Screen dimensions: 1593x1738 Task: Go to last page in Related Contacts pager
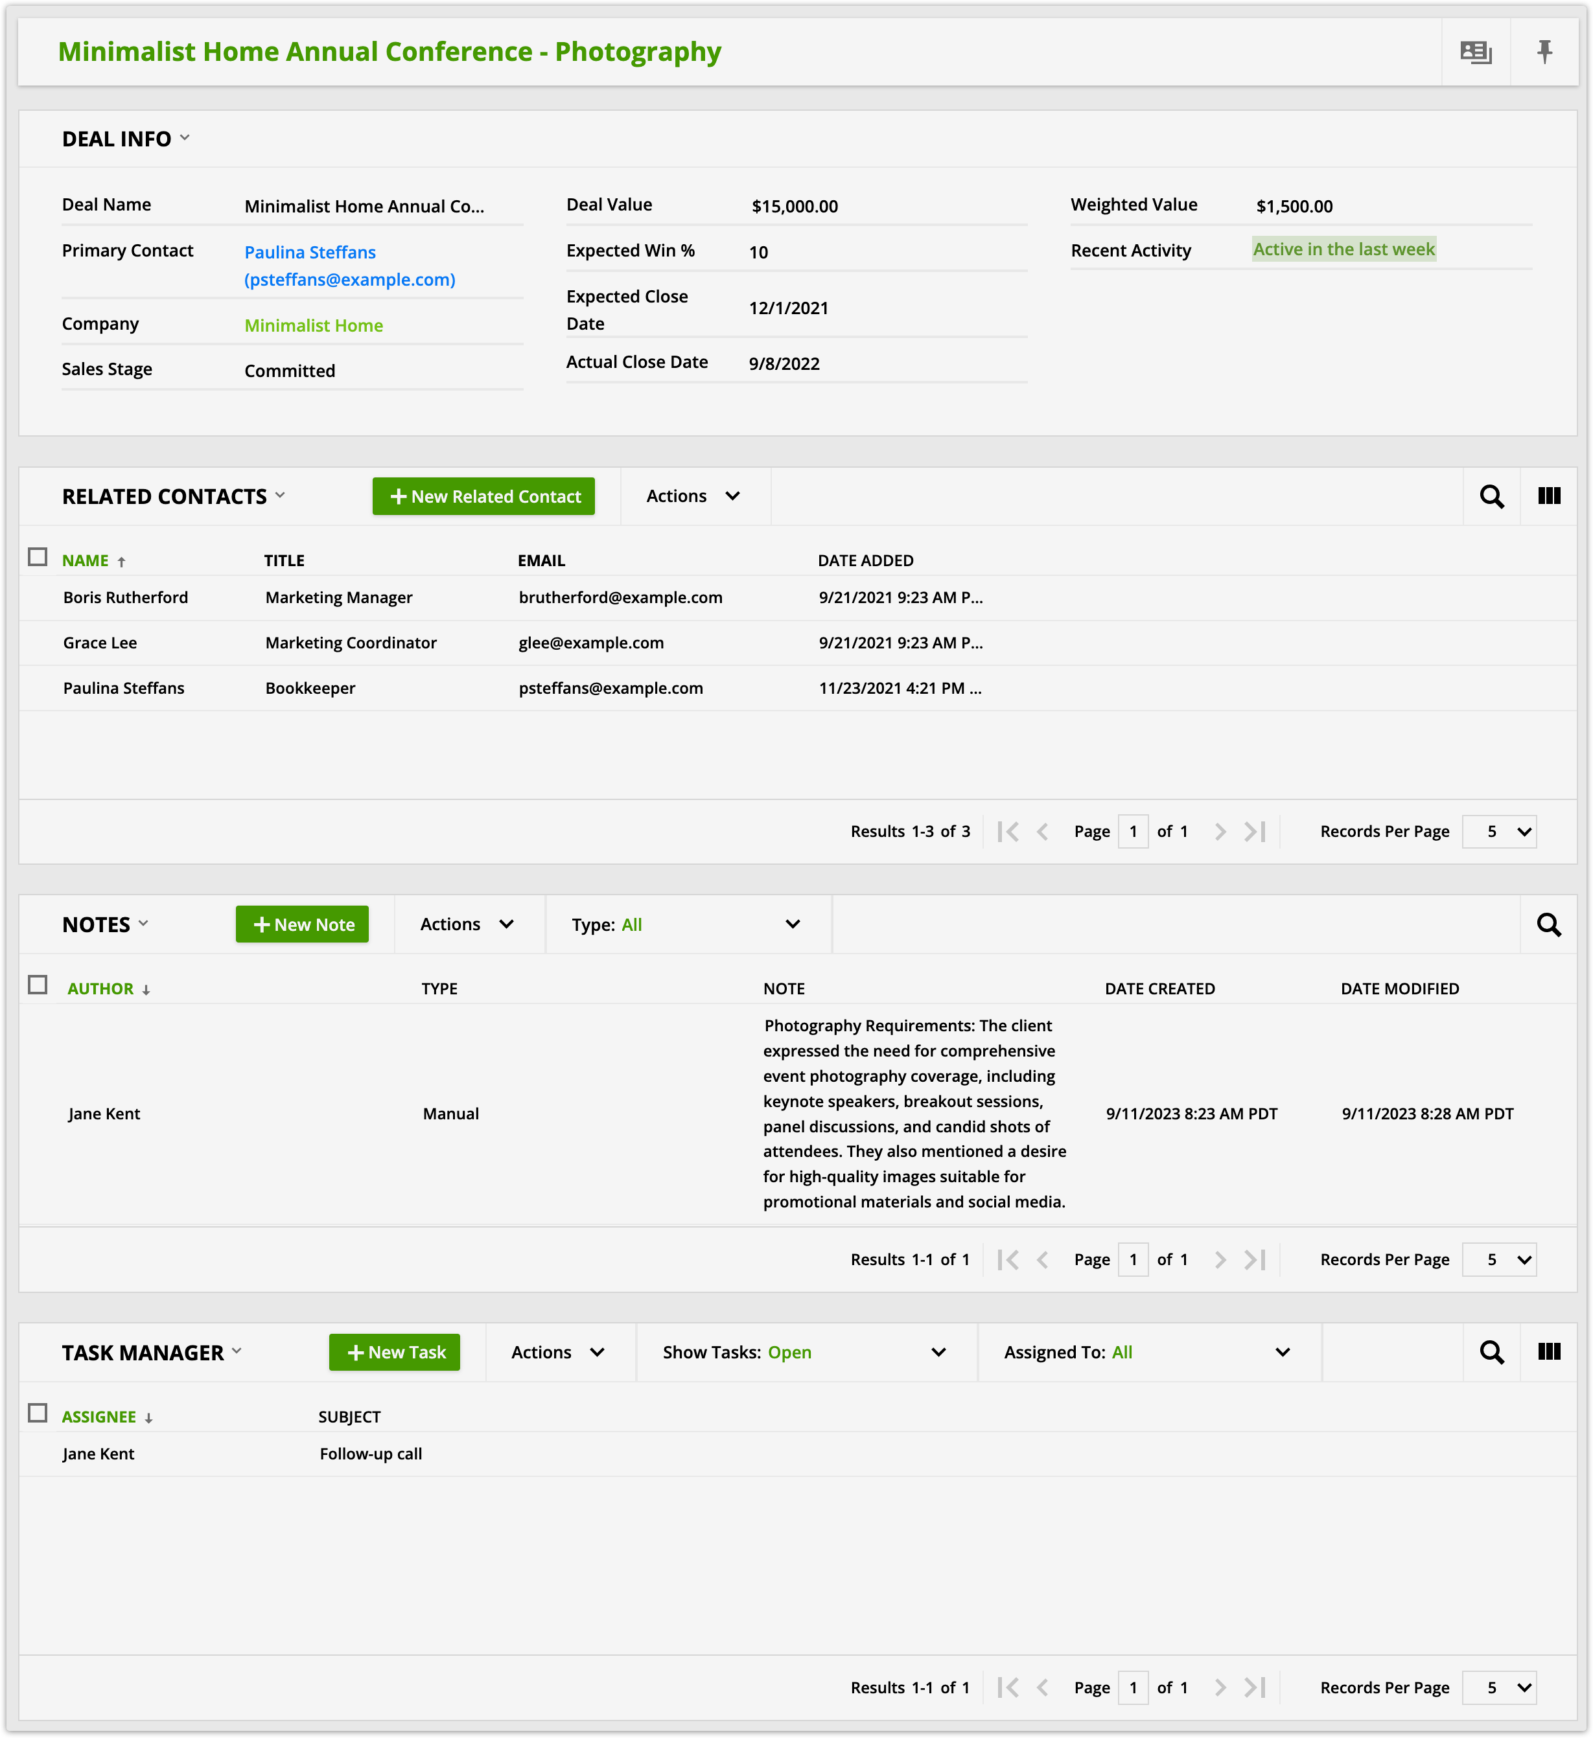coord(1255,831)
